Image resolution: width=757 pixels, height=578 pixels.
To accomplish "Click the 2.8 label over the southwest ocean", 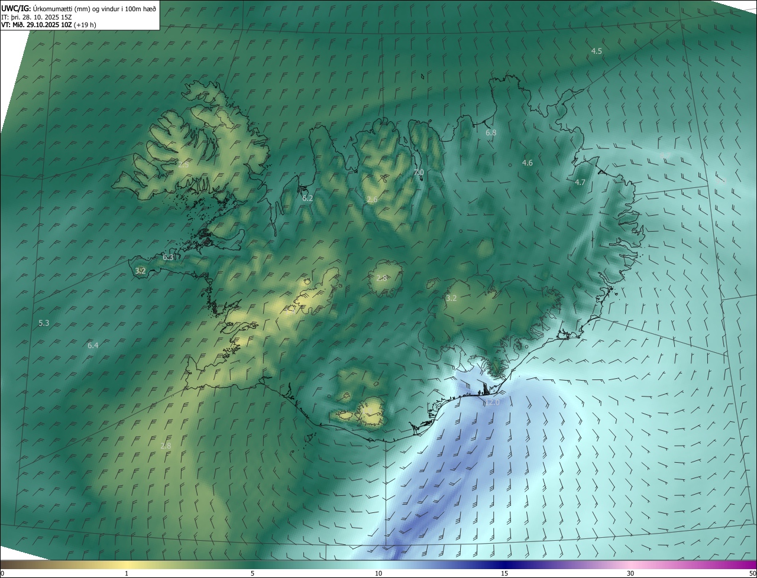I will pos(166,446).
